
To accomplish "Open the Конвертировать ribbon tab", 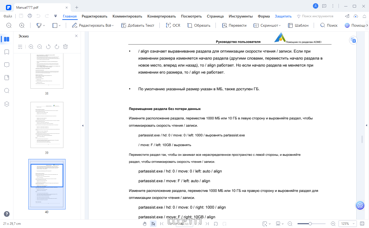I will pos(162,16).
